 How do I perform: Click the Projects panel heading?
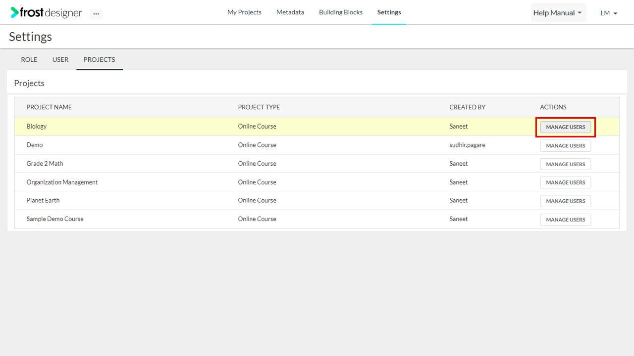click(x=29, y=83)
